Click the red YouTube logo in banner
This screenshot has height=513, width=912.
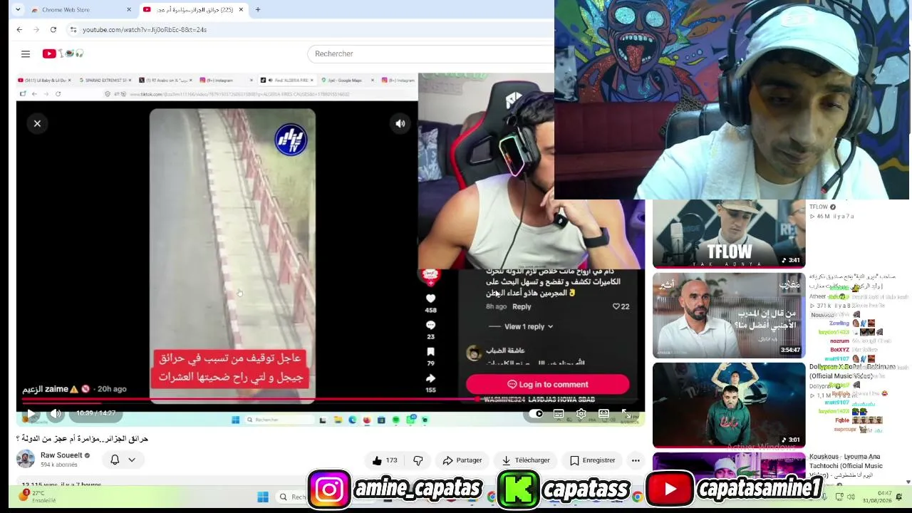tap(670, 489)
